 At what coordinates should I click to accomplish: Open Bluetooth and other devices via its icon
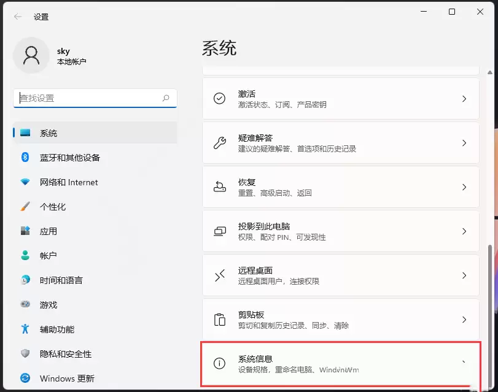click(x=25, y=158)
